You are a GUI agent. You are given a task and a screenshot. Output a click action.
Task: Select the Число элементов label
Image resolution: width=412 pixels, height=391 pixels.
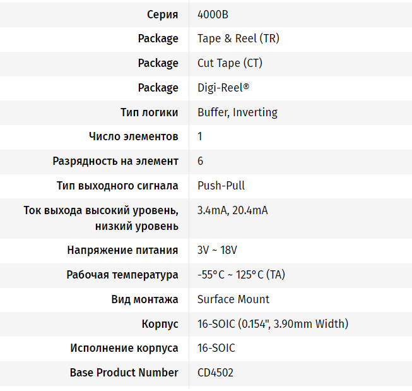tap(133, 136)
